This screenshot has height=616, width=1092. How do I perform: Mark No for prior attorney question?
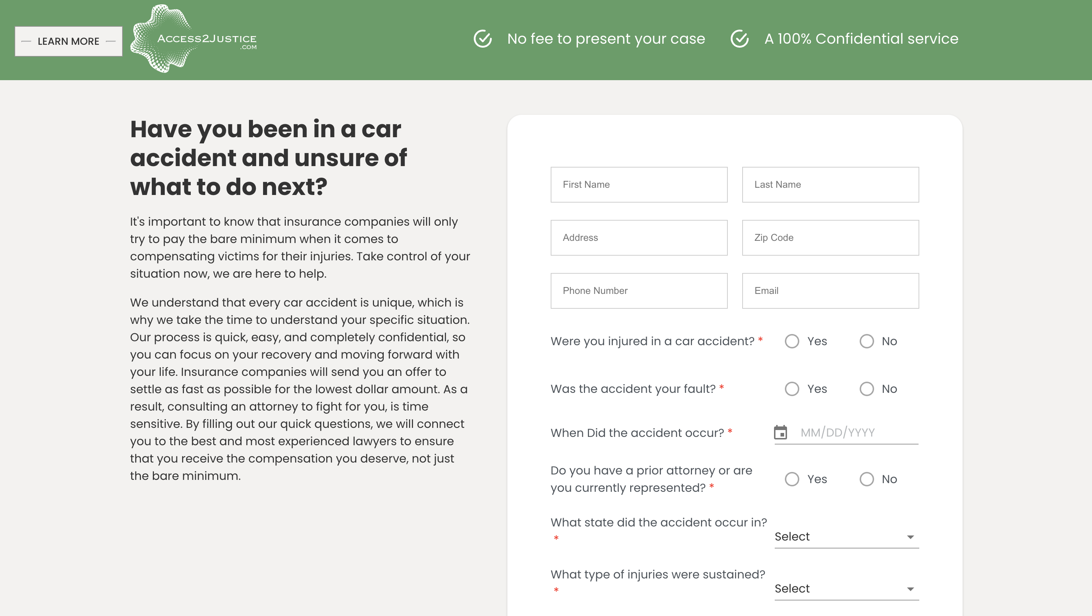[x=867, y=479]
